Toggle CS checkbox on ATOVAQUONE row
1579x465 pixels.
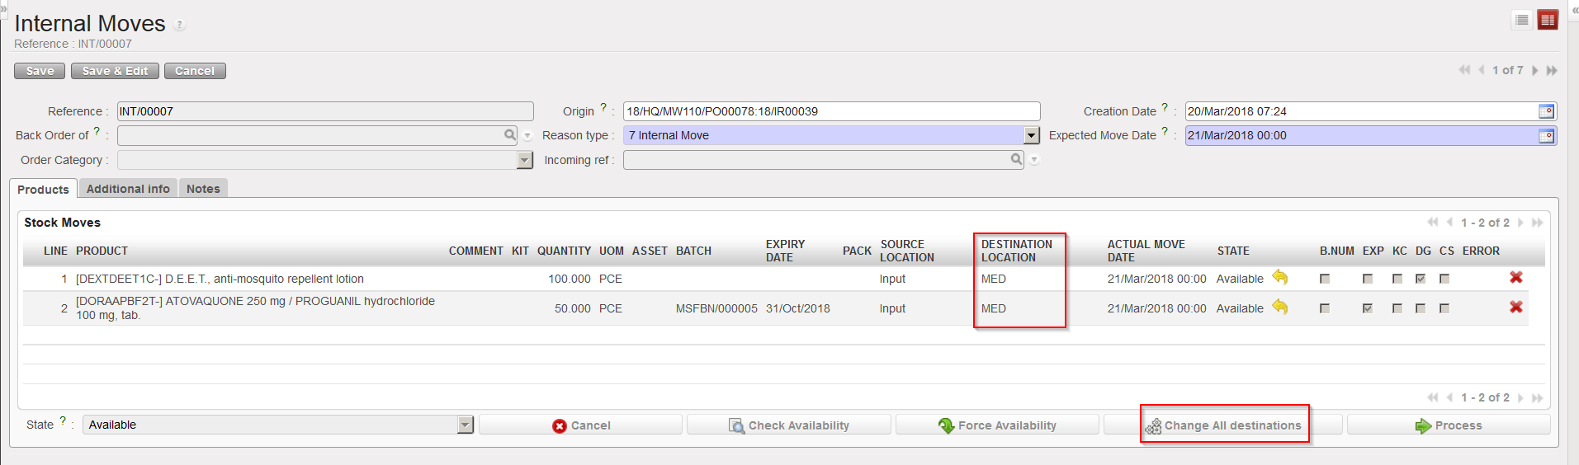(x=1444, y=308)
